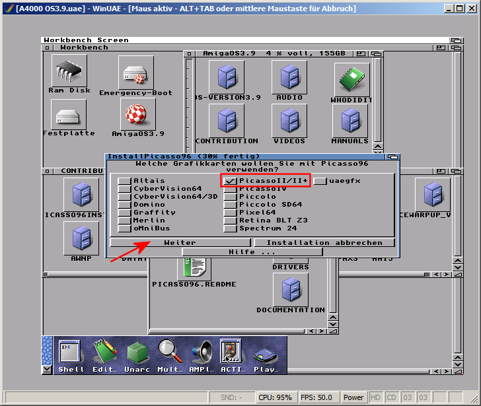Select the AUDIO drawer icon
This screenshot has height=406, width=481.
[x=289, y=77]
